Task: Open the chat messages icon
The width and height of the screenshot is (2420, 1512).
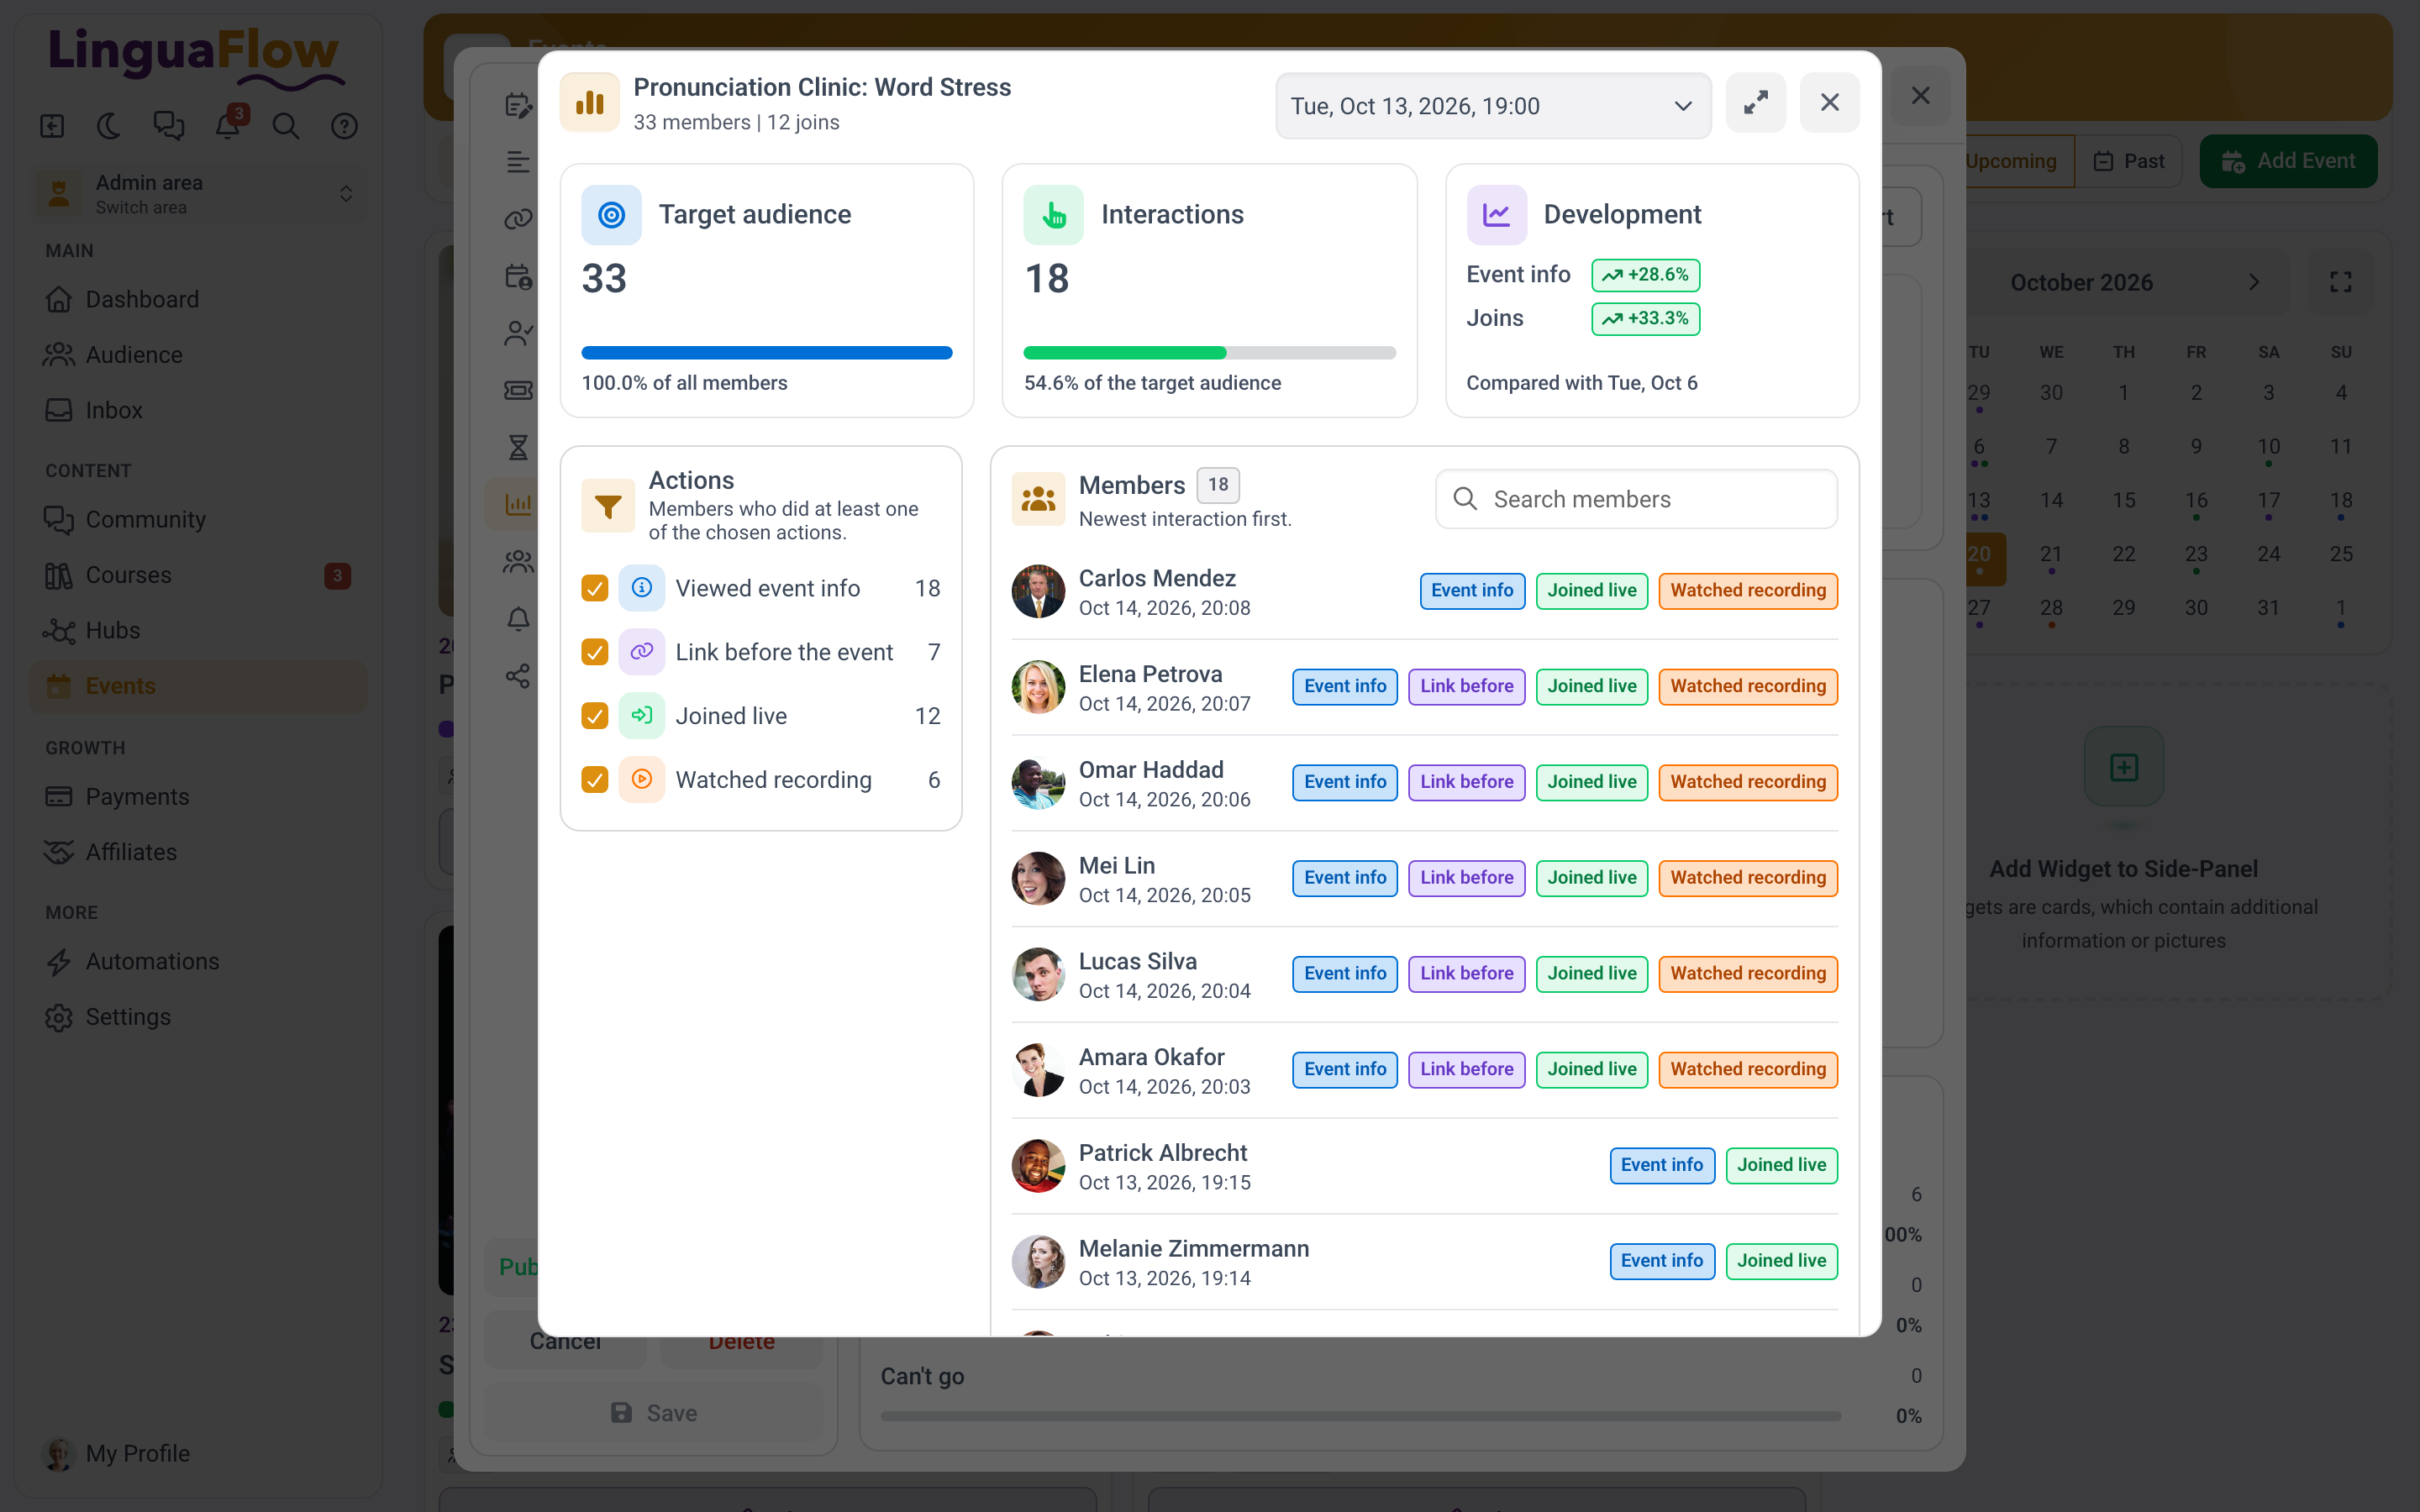Action: [168, 126]
